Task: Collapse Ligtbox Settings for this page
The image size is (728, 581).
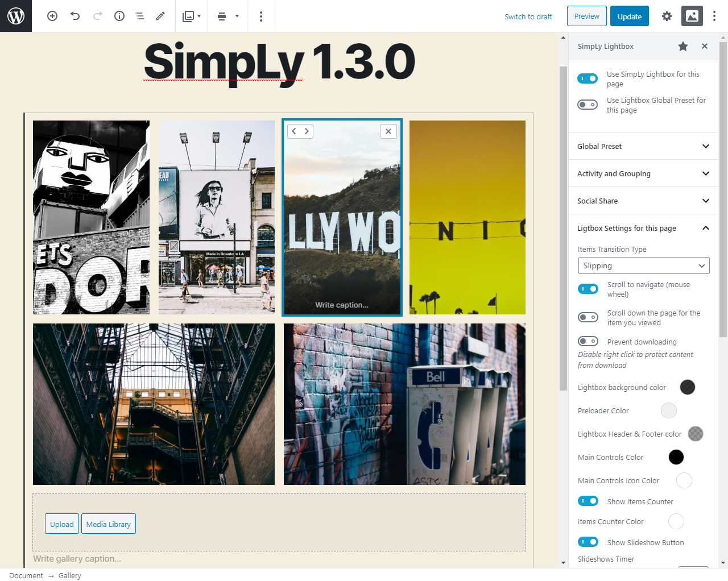Action: tap(643, 228)
